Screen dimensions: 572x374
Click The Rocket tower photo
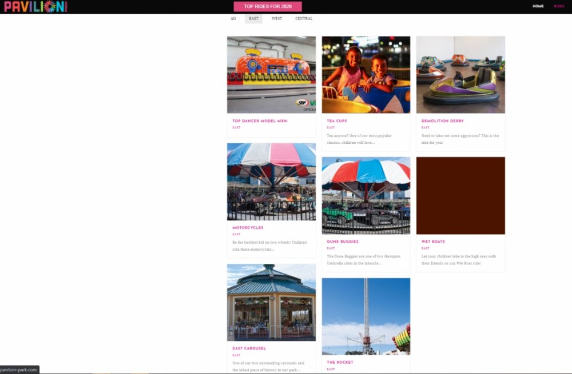(x=366, y=315)
